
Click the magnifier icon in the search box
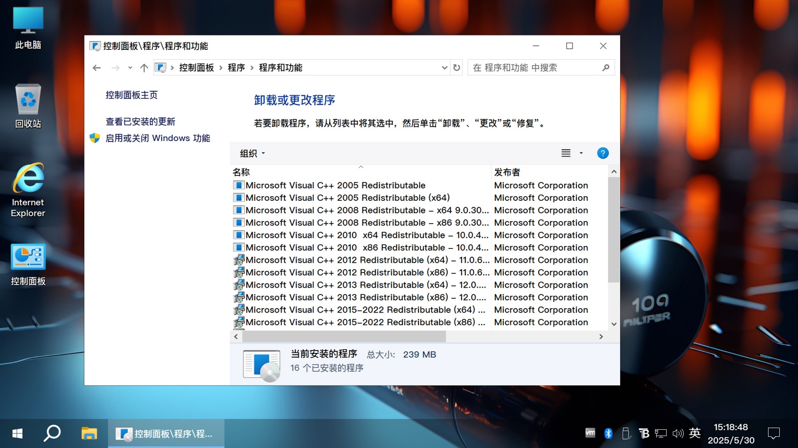[606, 67]
